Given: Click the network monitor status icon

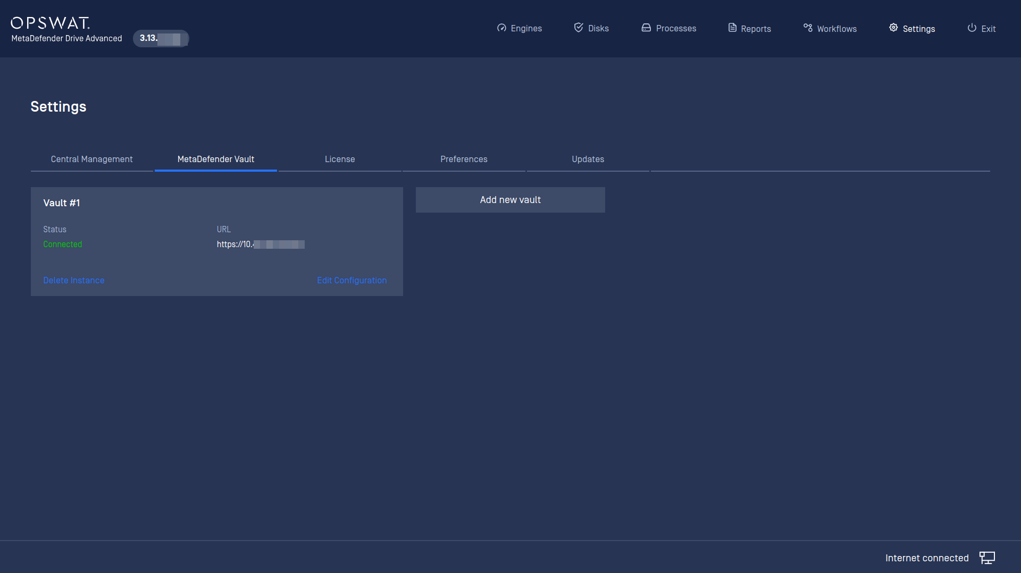Looking at the screenshot, I should 987,558.
